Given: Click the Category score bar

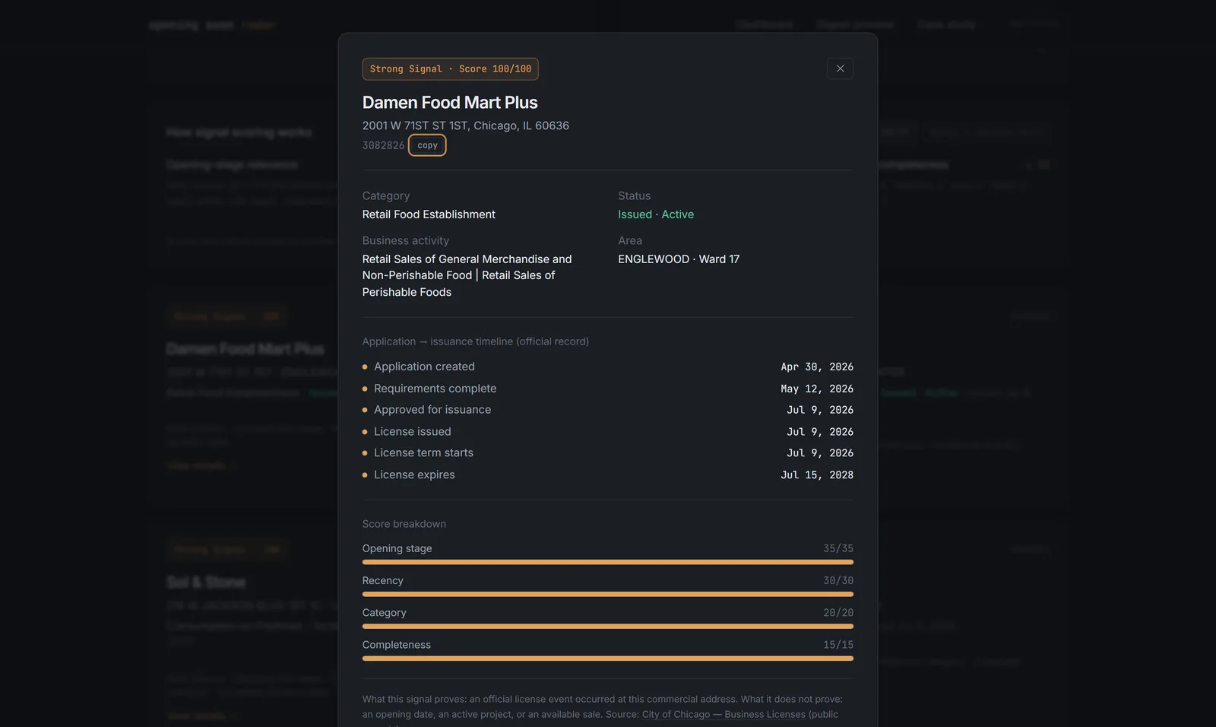Looking at the screenshot, I should click(608, 626).
